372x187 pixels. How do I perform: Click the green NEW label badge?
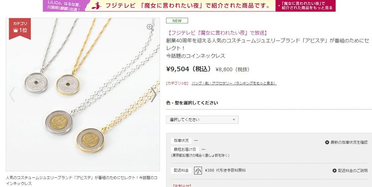coord(177,21)
